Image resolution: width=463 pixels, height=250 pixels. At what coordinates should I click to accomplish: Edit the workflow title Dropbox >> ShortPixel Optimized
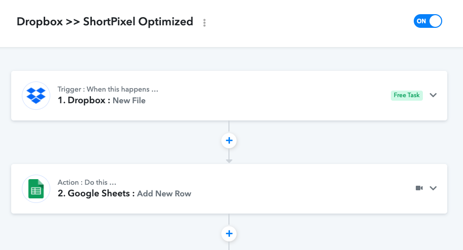(x=105, y=22)
